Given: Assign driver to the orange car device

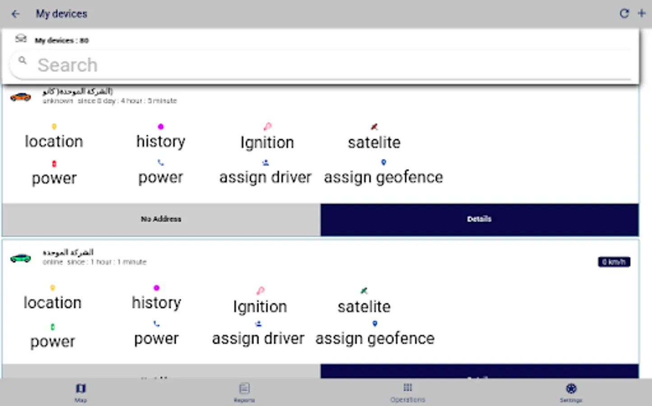Looking at the screenshot, I should pyautogui.click(x=265, y=172).
